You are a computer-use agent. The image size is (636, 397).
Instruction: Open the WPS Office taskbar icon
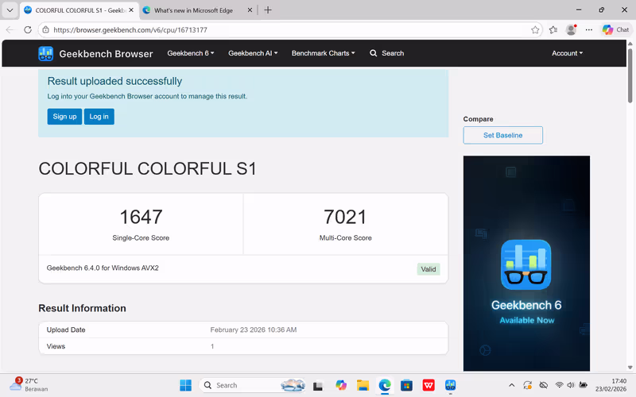pos(429,385)
